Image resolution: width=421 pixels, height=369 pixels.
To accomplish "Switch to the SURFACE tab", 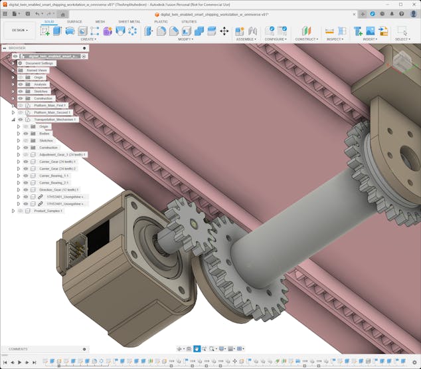I will (x=74, y=21).
